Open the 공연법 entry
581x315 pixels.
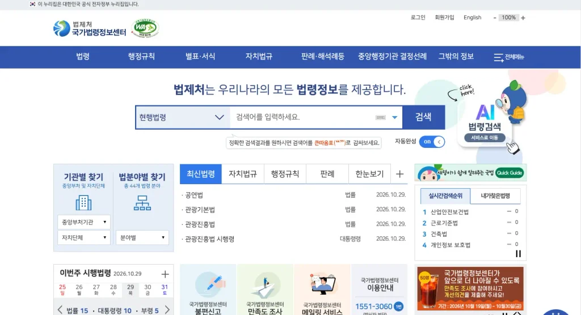click(x=194, y=195)
